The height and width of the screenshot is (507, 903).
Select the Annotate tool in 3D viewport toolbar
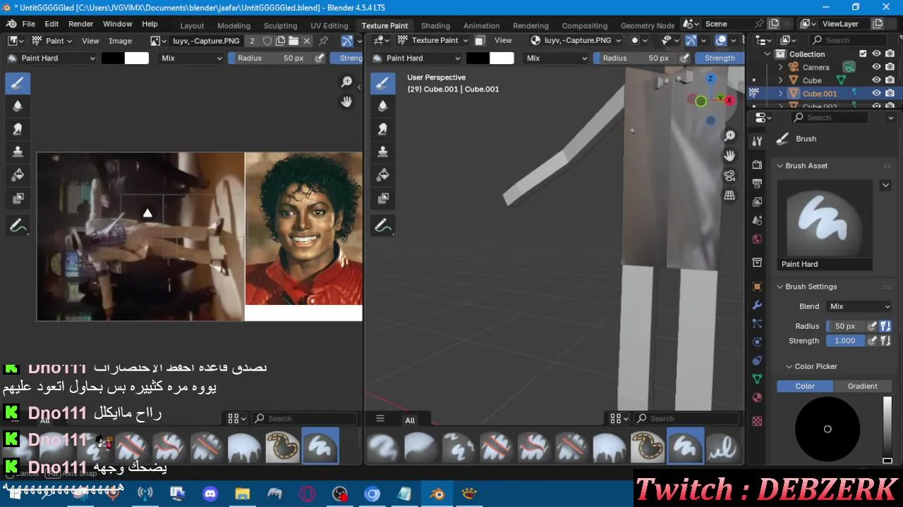coord(382,226)
